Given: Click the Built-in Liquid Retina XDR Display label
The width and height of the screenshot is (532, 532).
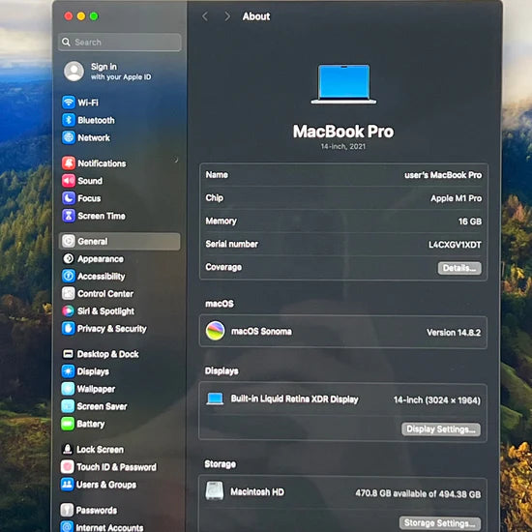Looking at the screenshot, I should pyautogui.click(x=294, y=399).
